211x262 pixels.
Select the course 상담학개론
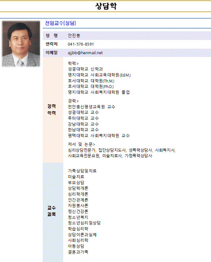(x=78, y=188)
